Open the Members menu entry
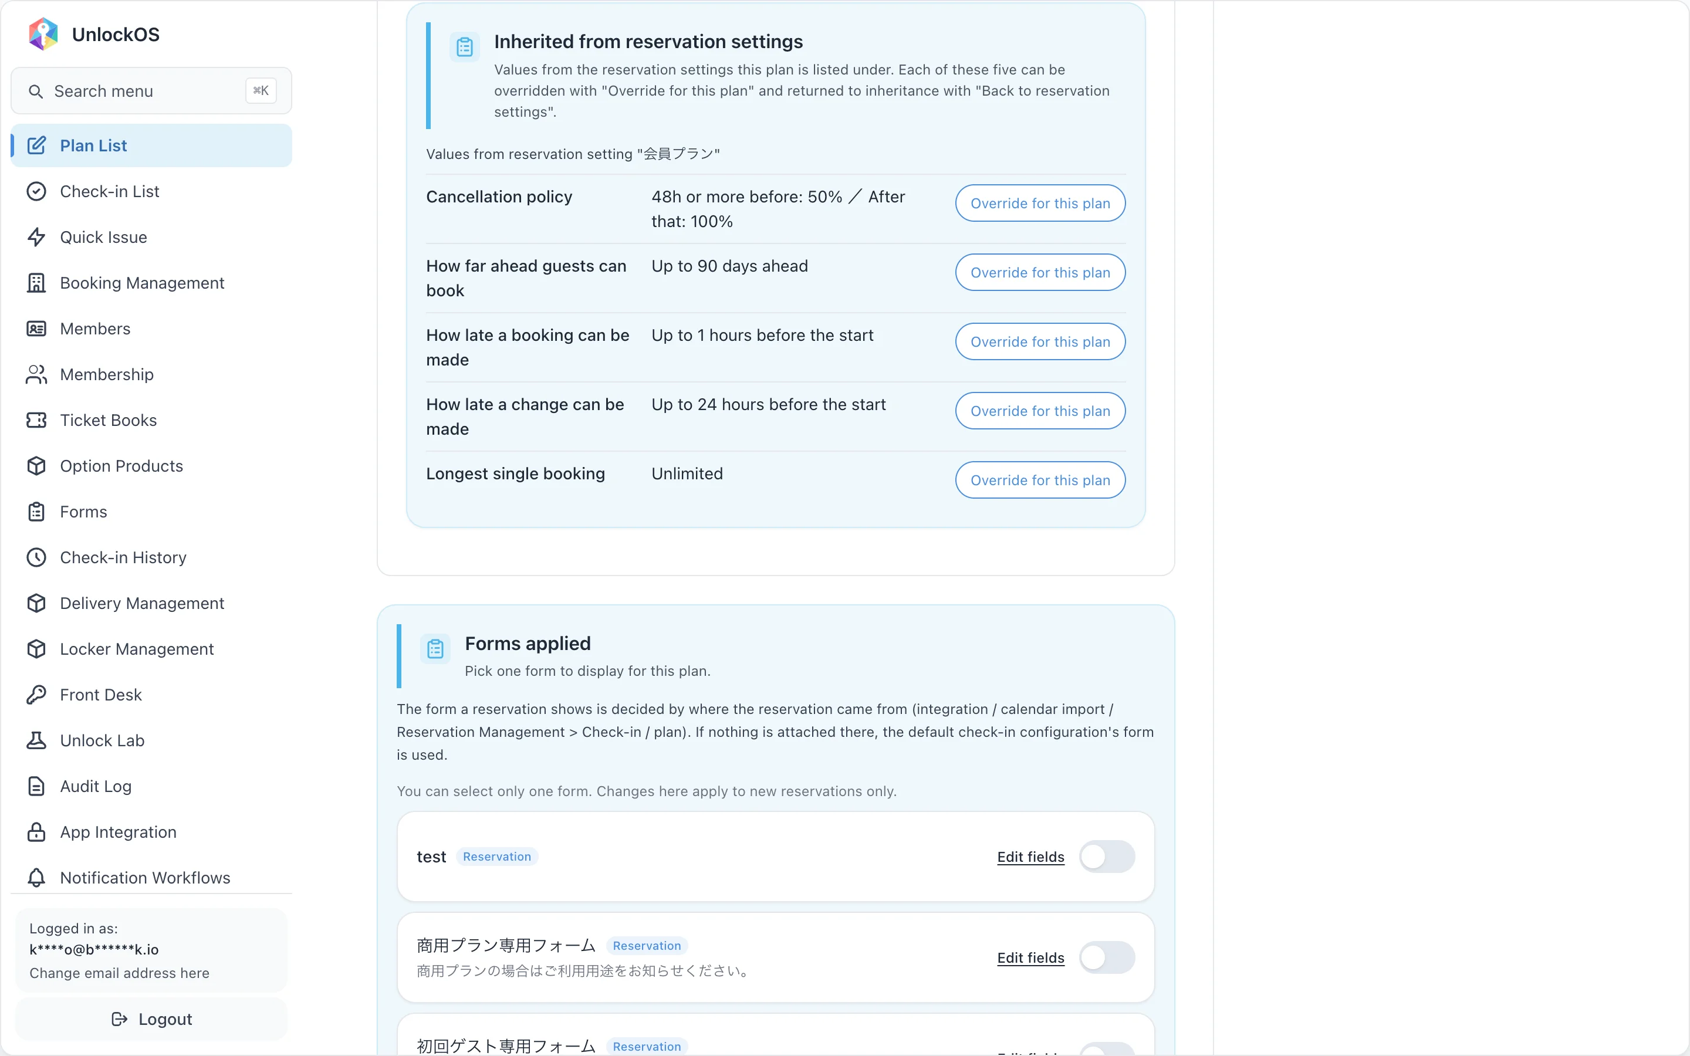1690x1056 pixels. (x=151, y=329)
